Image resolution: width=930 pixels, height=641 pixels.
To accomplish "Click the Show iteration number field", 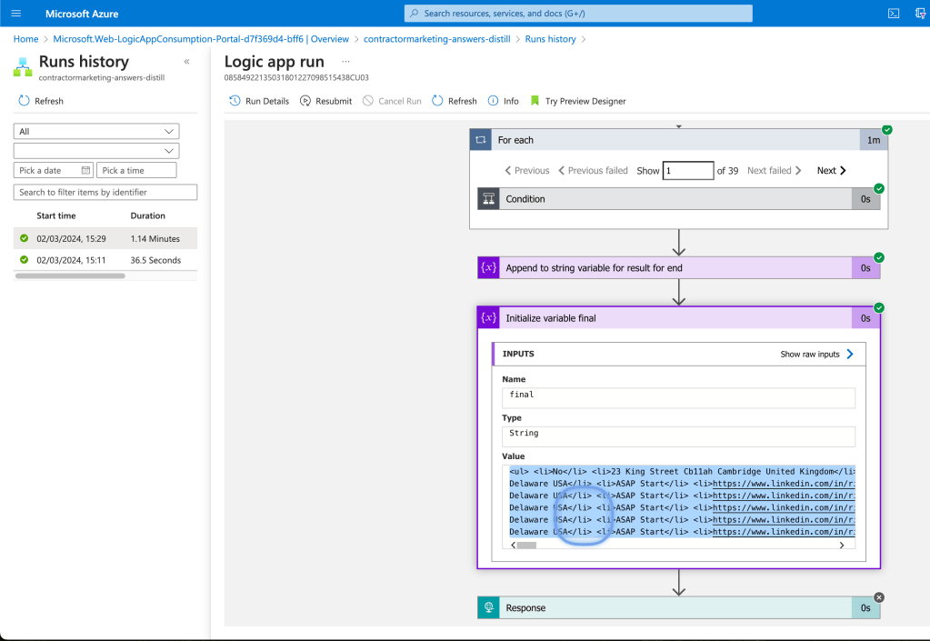I will click(688, 171).
